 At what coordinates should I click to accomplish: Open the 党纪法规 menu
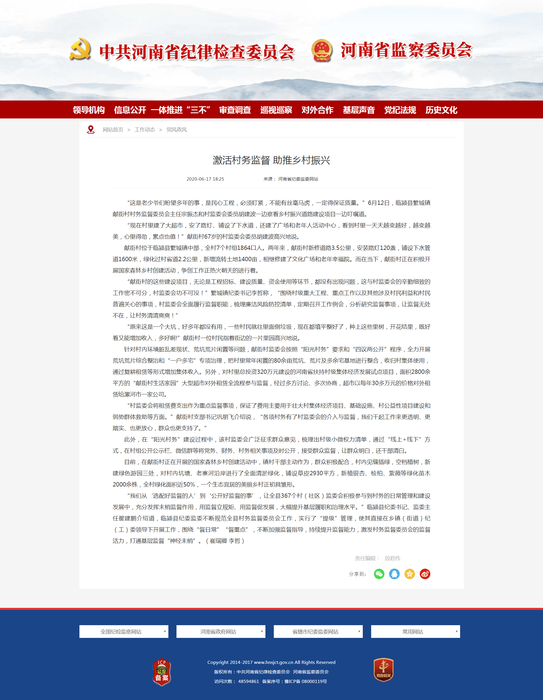pos(400,110)
